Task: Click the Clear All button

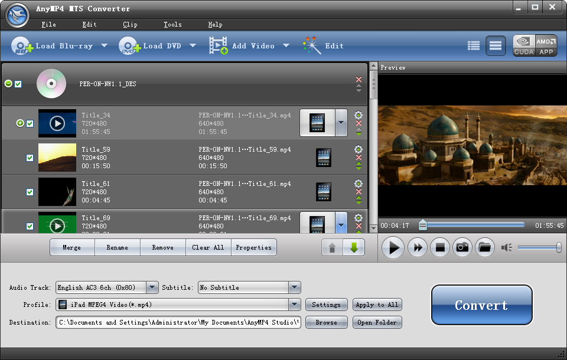Action: (208, 248)
